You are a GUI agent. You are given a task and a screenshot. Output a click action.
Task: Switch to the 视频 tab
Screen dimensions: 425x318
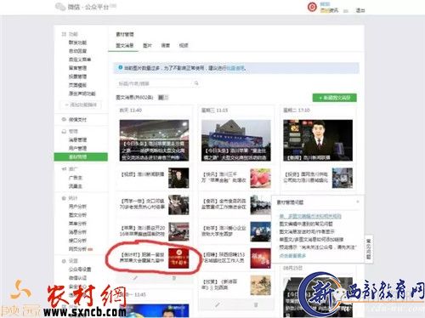[x=184, y=45]
